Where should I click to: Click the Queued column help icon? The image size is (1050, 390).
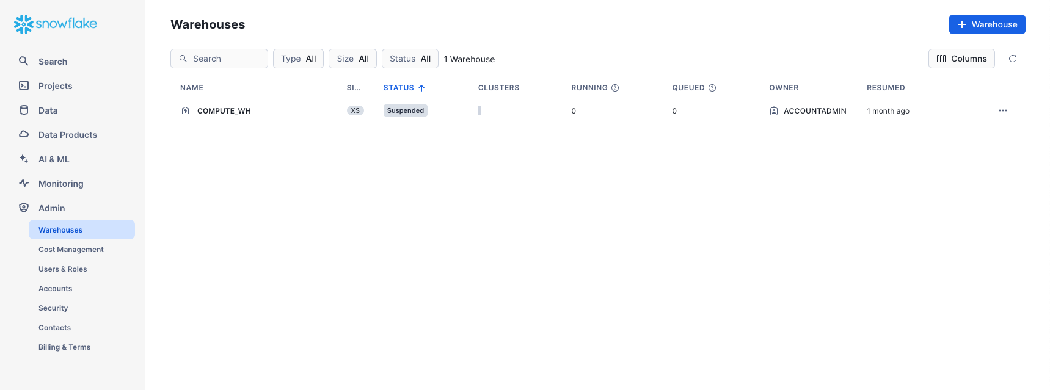point(712,88)
